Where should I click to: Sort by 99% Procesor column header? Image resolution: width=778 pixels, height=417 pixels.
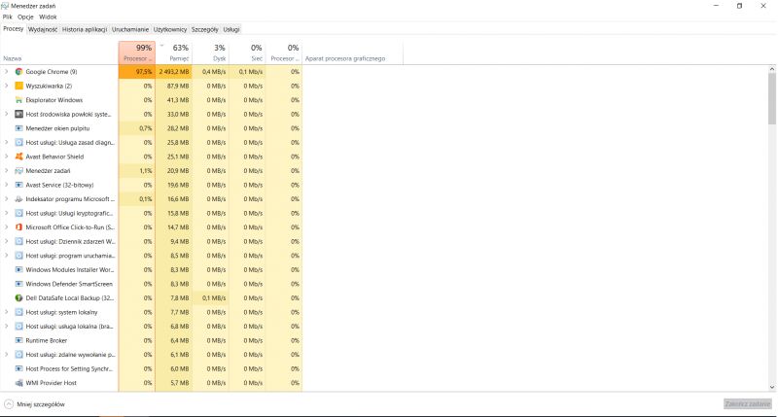tap(137, 53)
